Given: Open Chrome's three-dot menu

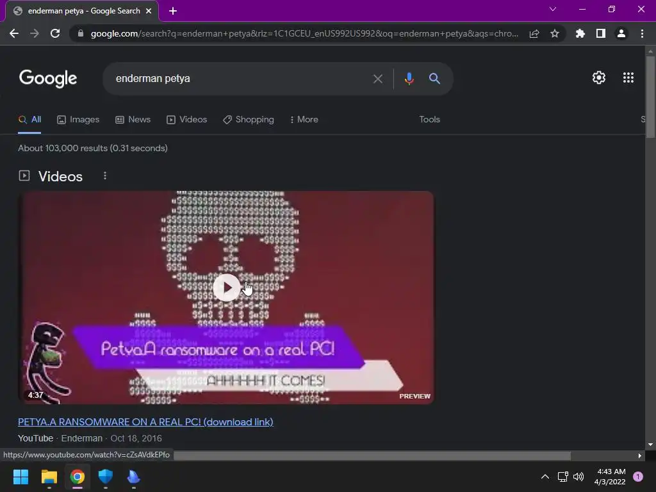Looking at the screenshot, I should coord(642,33).
